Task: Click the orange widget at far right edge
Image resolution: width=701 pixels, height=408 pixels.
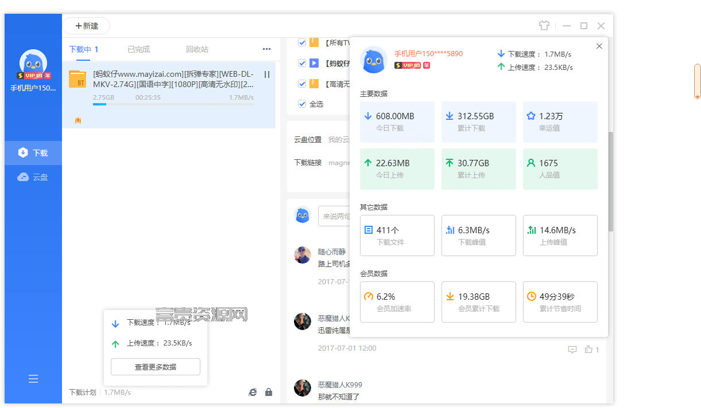Action: pos(698,81)
